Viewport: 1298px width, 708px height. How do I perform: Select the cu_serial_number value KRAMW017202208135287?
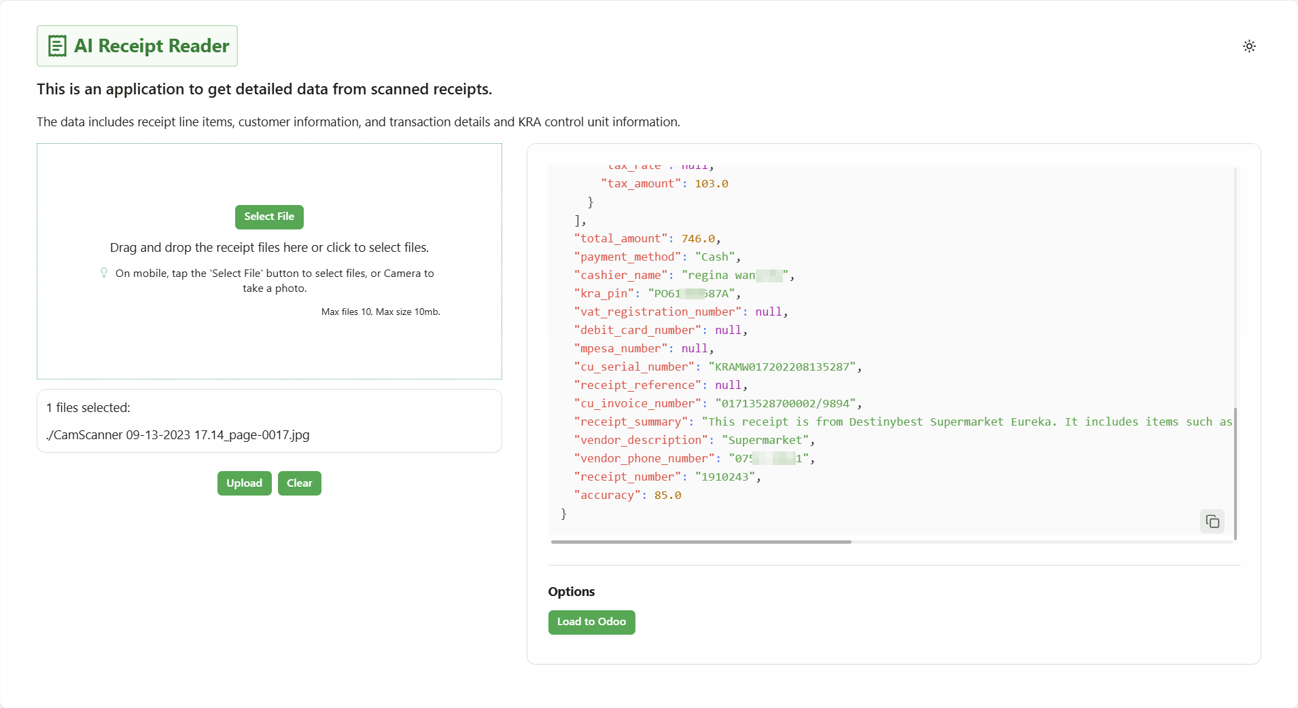click(782, 367)
